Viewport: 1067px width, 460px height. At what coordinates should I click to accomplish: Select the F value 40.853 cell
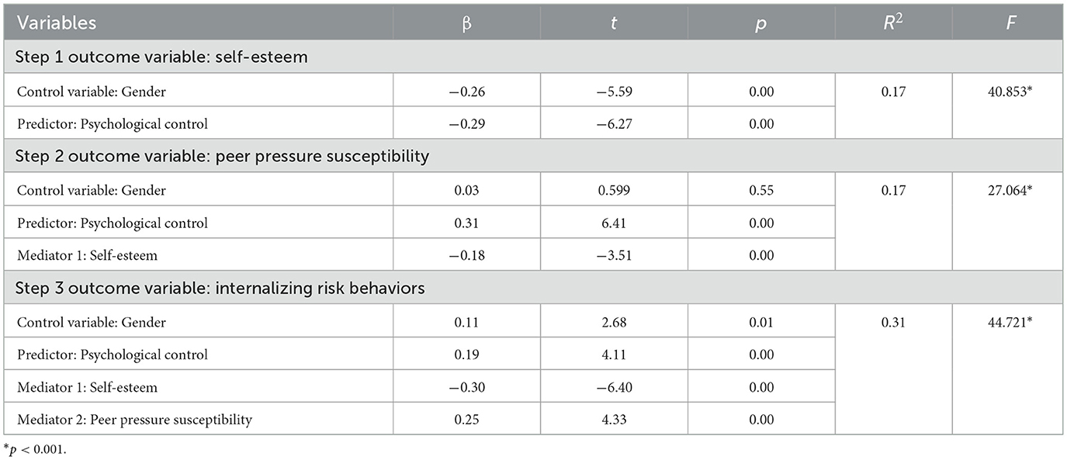[1008, 91]
